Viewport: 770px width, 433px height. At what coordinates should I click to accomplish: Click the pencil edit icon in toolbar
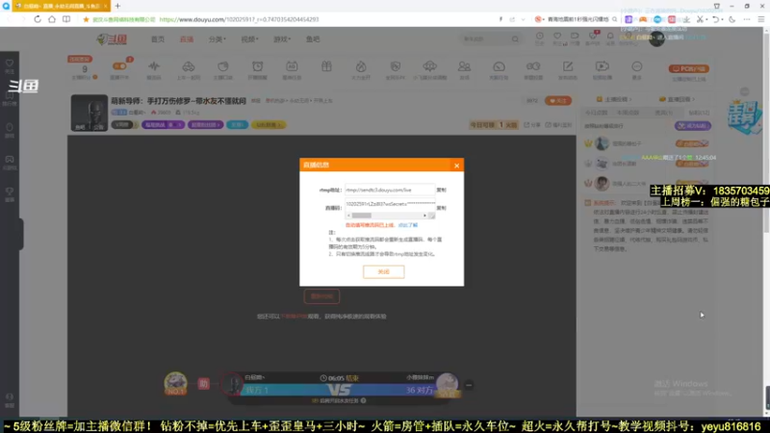pyautogui.click(x=568, y=66)
